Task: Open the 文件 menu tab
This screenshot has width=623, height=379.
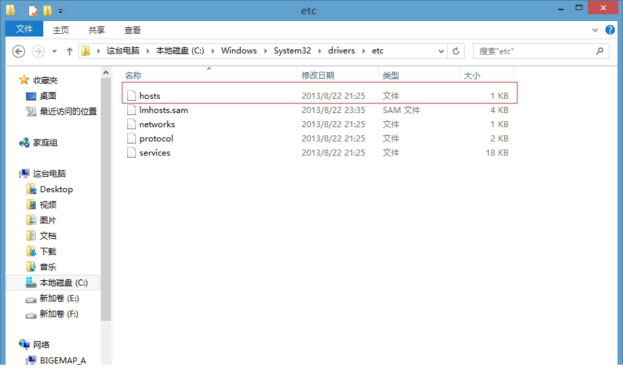Action: point(24,29)
